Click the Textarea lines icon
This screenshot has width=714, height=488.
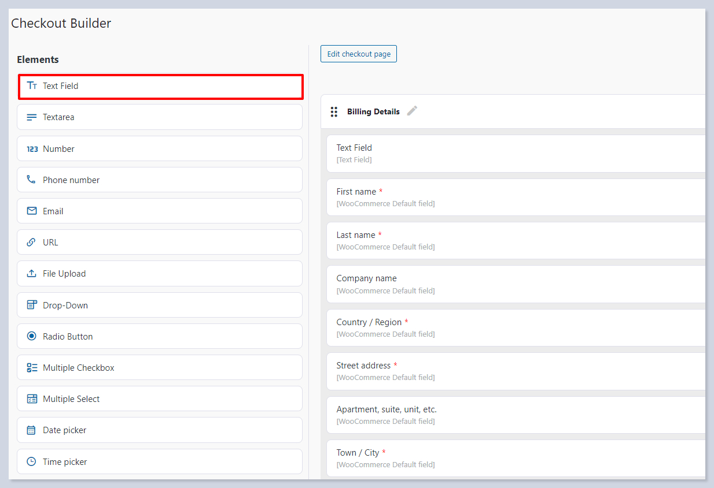point(32,117)
